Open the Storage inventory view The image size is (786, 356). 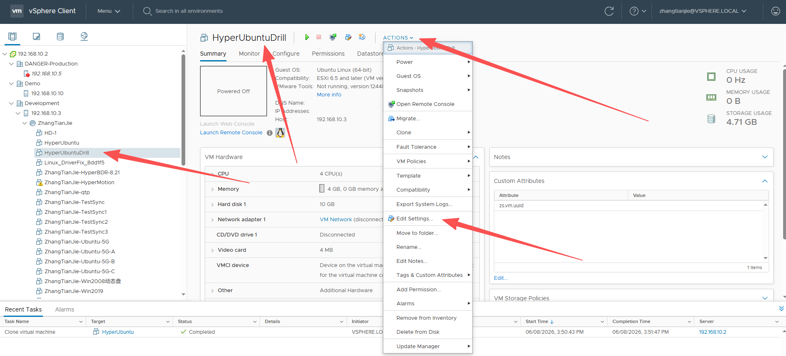pos(60,36)
